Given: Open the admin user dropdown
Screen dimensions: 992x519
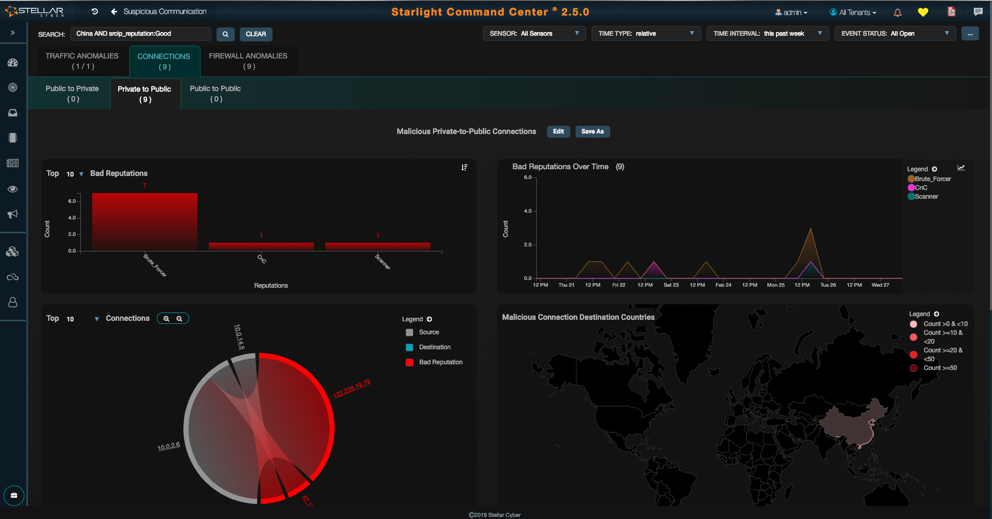Looking at the screenshot, I should [791, 12].
